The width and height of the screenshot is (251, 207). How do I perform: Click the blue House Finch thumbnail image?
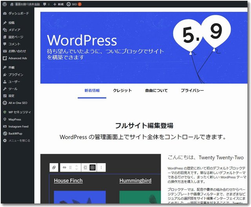[x=80, y=197]
